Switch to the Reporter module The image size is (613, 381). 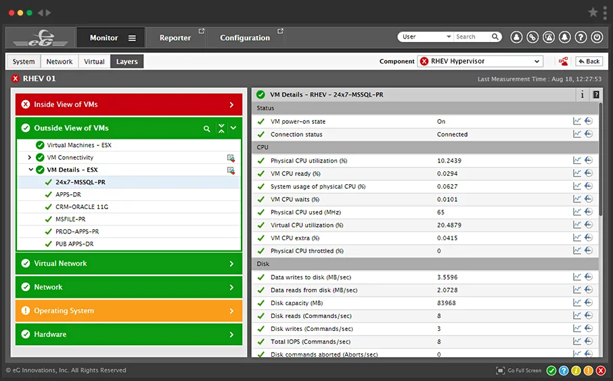tap(175, 38)
